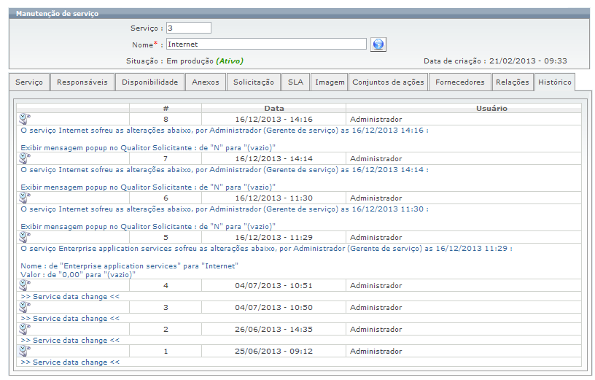Open the Serviço tab
Screen dimensions: 595x380
pos(29,82)
